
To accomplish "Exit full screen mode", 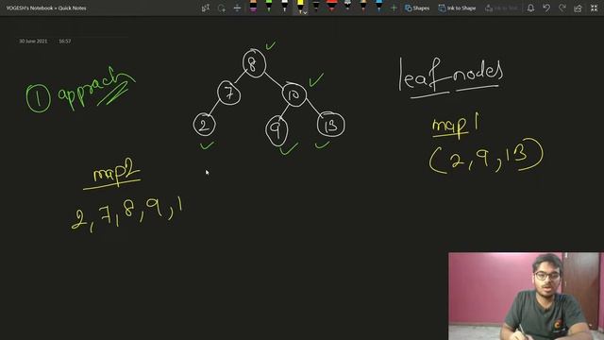I will point(594,8).
